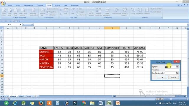Open the Formulas tab
Image resolution: width=189 pixels, height=106 pixels.
pyautogui.click(x=40, y=5)
